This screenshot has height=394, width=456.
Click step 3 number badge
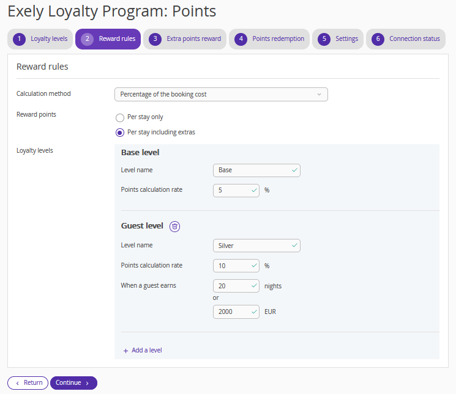[x=155, y=39]
